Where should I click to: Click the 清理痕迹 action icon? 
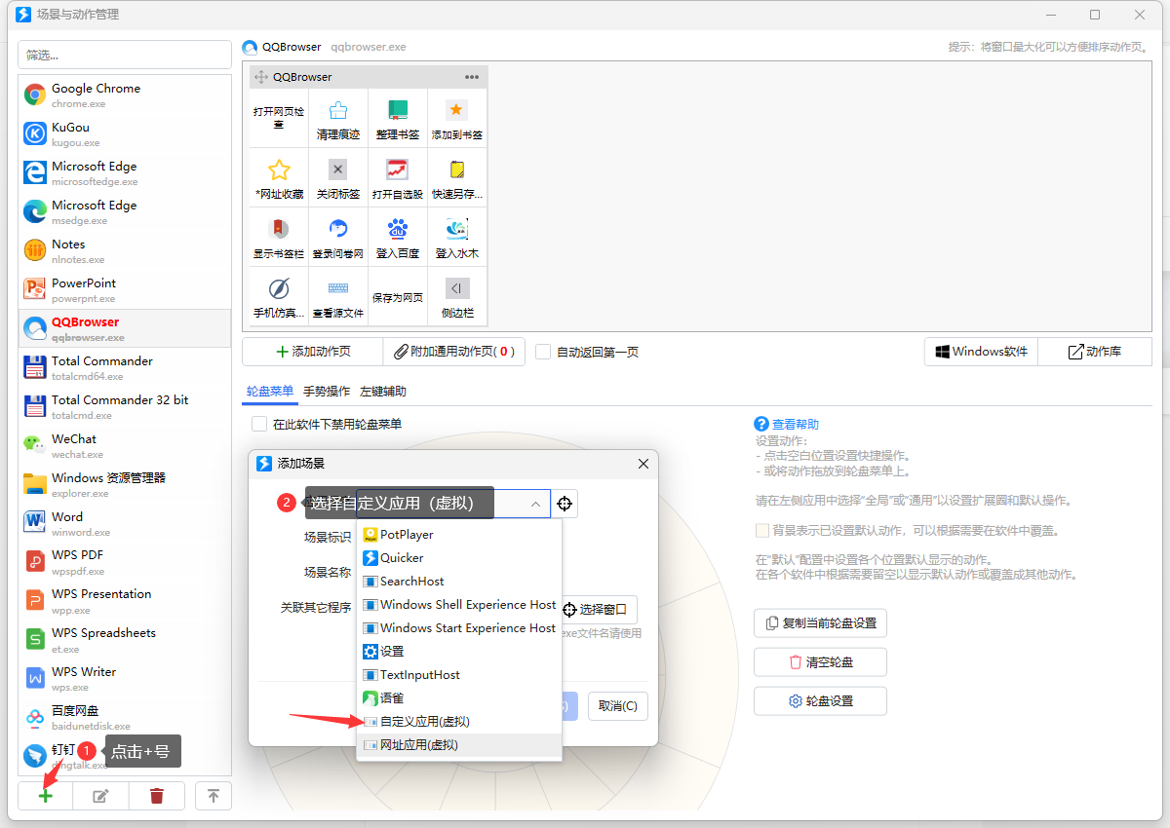(338, 110)
